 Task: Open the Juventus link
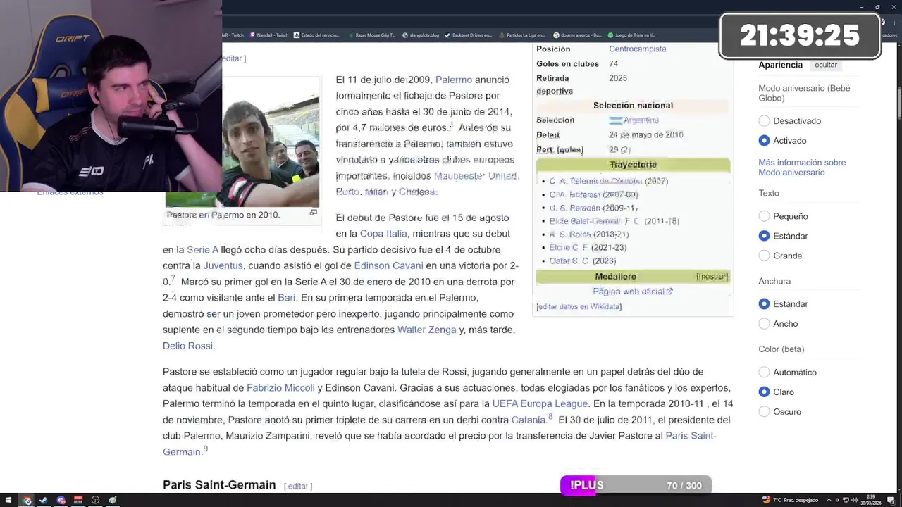(x=223, y=266)
